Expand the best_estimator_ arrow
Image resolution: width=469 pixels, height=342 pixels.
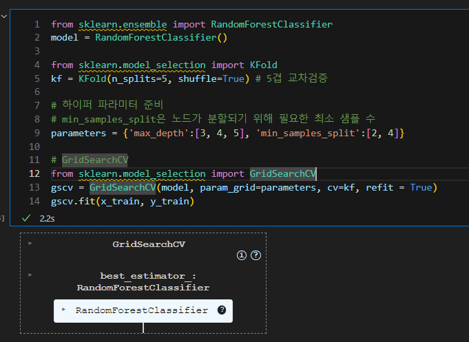(30, 275)
